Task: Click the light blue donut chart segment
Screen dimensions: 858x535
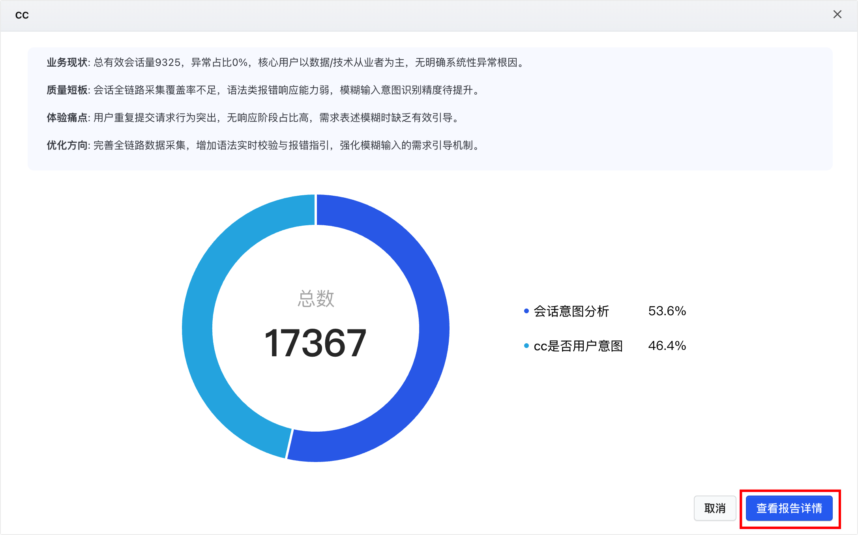Action: [x=198, y=327]
